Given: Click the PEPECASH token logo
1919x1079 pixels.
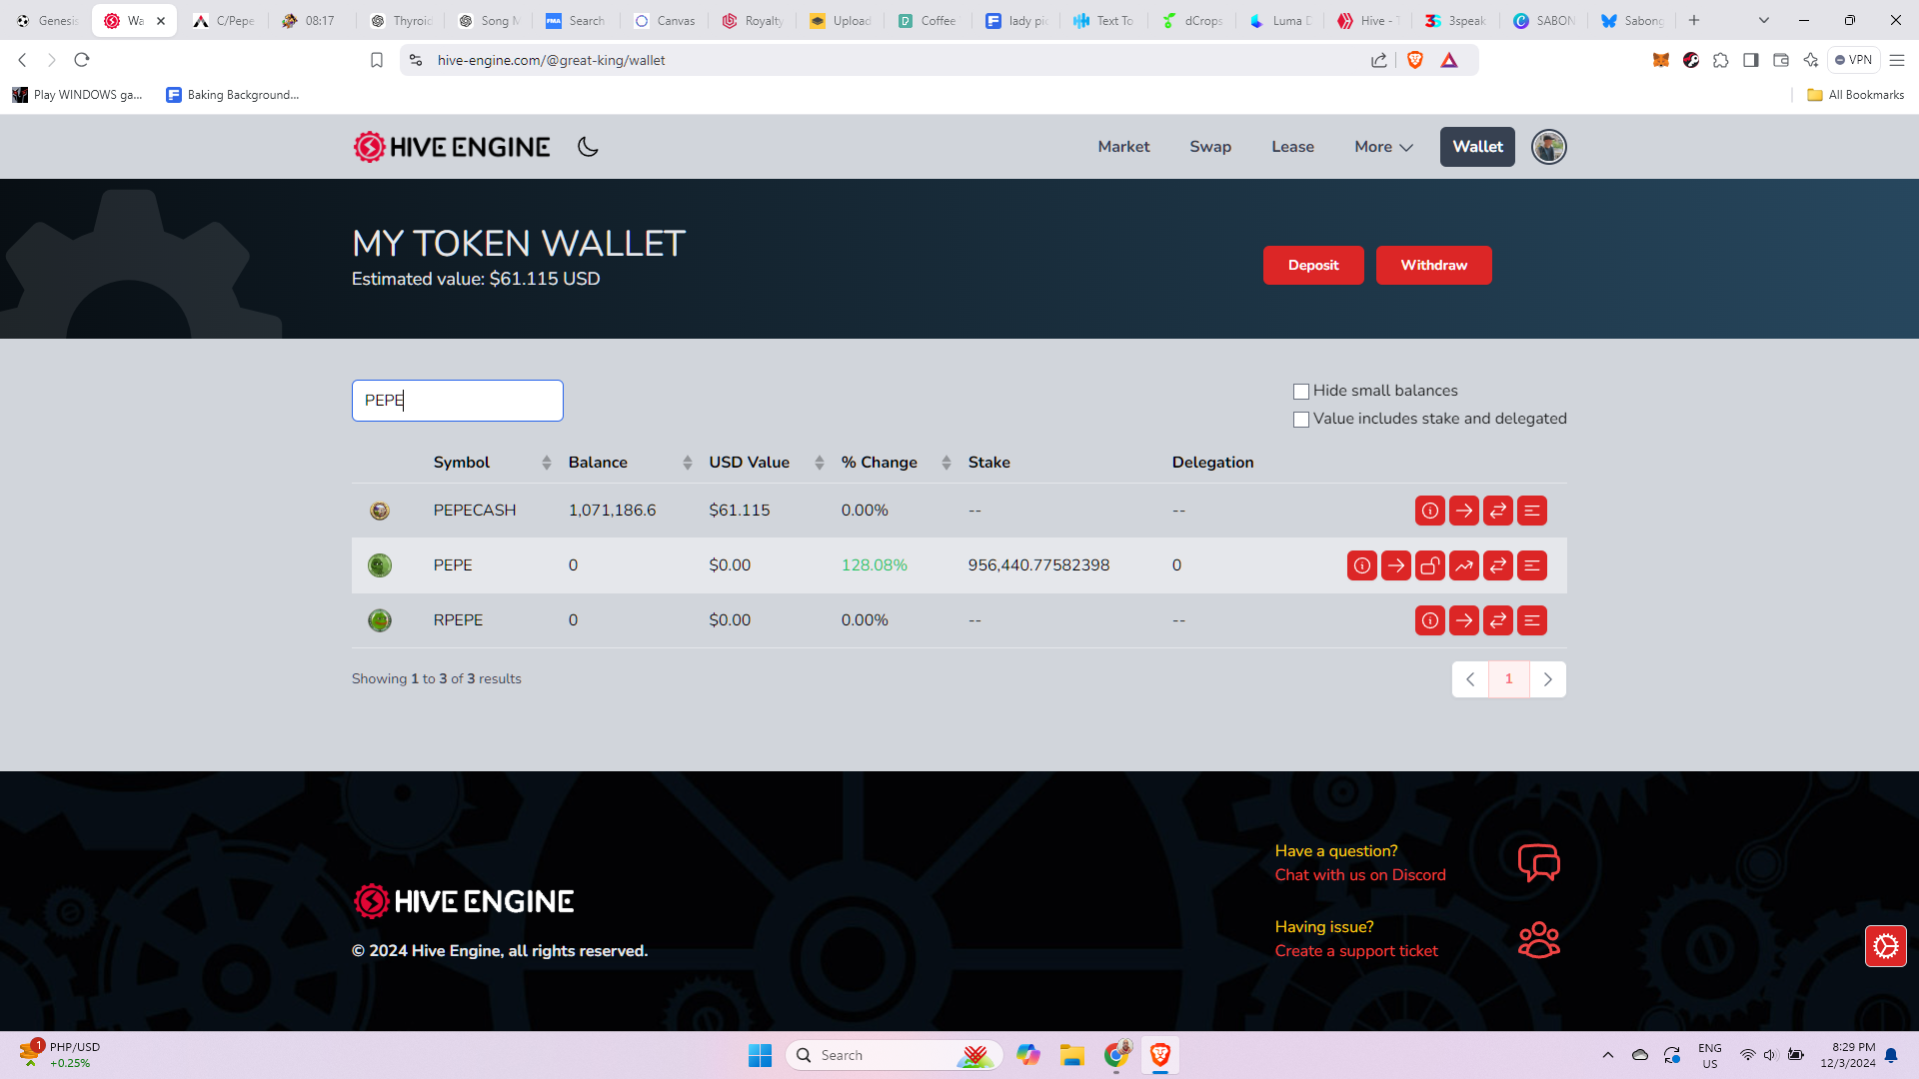Looking at the screenshot, I should click(x=380, y=511).
